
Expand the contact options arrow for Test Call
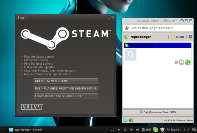[x=176, y=62]
